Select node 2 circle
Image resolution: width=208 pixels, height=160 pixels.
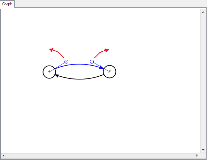[109, 72]
